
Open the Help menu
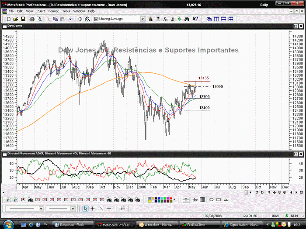(91, 11)
